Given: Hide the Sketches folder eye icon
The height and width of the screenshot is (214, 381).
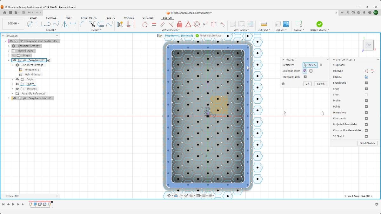Looking at the screenshot, I should click(x=17, y=89).
